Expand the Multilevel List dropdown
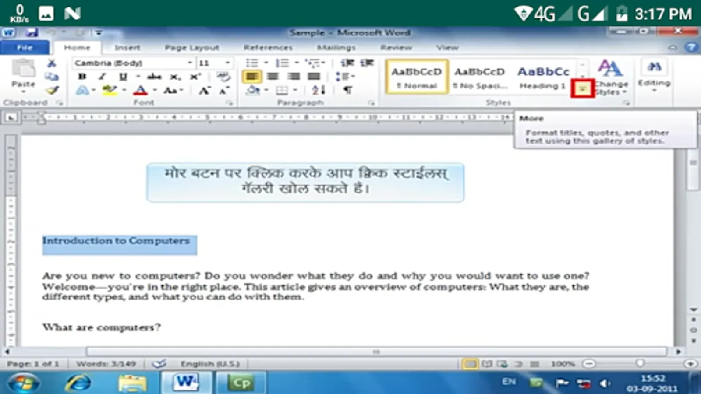Screen dimensions: 701x394 (323, 63)
